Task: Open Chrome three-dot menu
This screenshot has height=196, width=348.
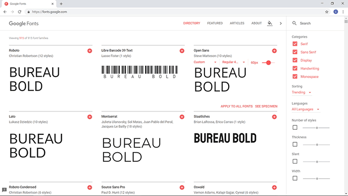Action: click(x=343, y=12)
